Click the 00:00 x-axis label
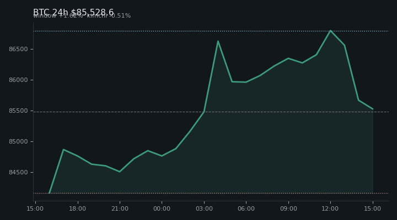Viewport: 397px width, 220px height. [162, 208]
